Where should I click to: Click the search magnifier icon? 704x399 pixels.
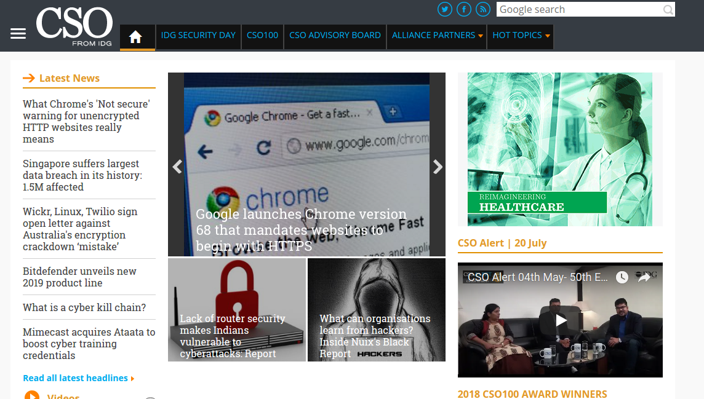(x=668, y=9)
